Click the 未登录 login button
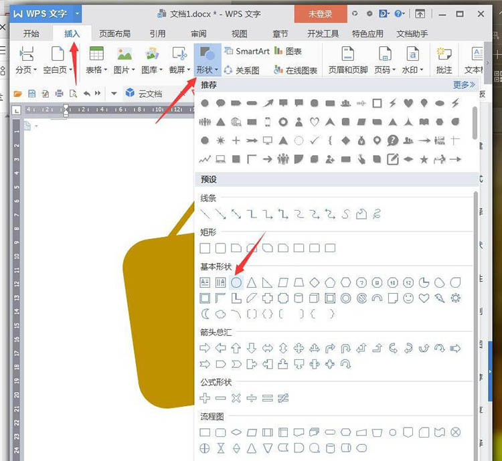This screenshot has width=502, height=461. tap(321, 13)
